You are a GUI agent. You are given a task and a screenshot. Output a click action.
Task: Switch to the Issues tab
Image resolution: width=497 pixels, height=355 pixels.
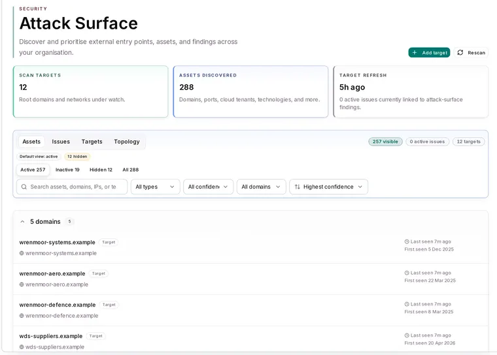61,142
